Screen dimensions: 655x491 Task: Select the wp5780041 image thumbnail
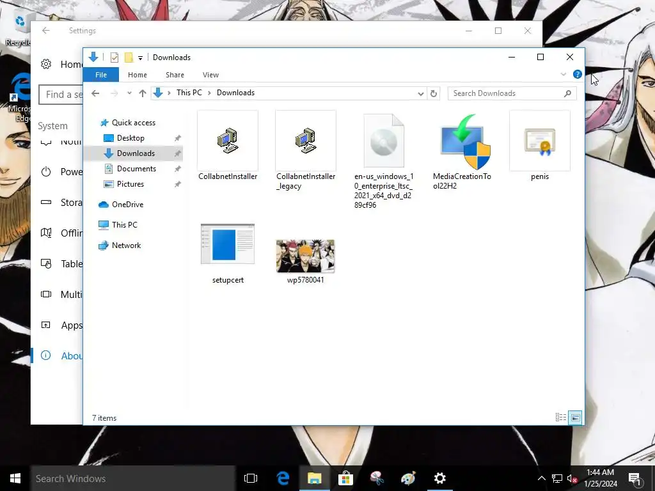click(x=305, y=256)
